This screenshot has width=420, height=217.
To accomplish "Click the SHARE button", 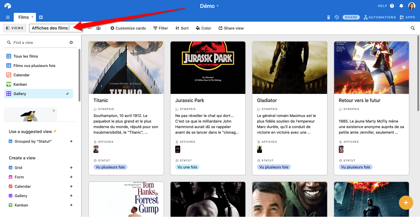I will tap(351, 17).
